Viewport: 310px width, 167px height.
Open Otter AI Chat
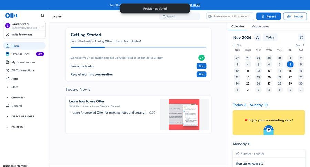click(x=24, y=54)
